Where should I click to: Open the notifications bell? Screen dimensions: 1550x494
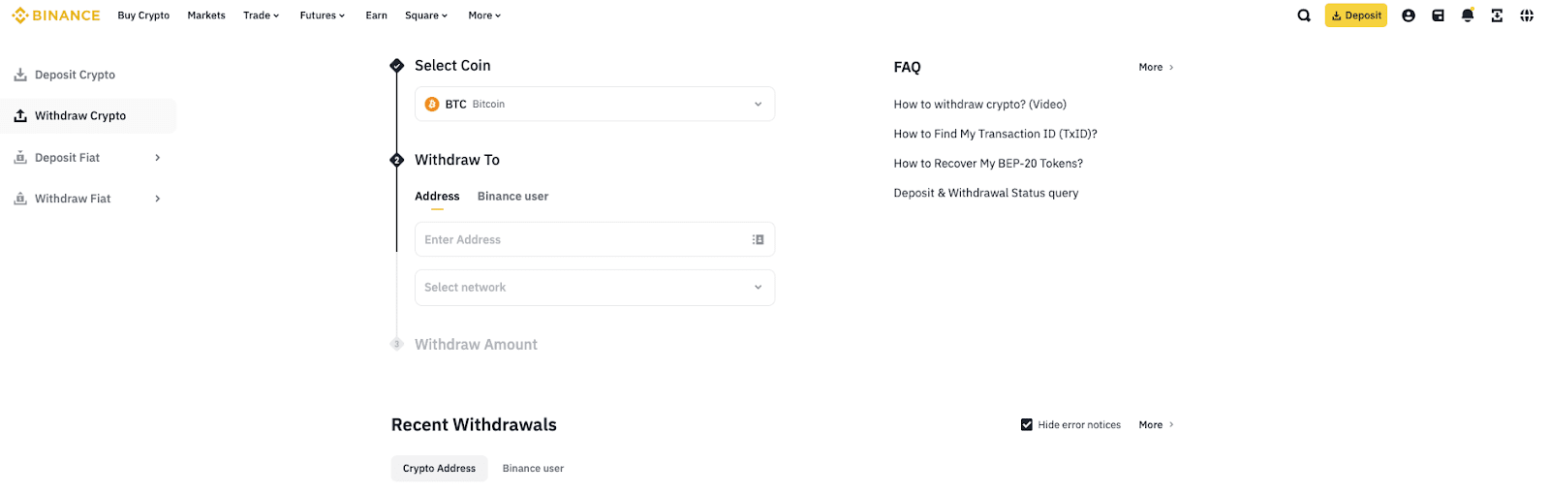click(x=1468, y=15)
